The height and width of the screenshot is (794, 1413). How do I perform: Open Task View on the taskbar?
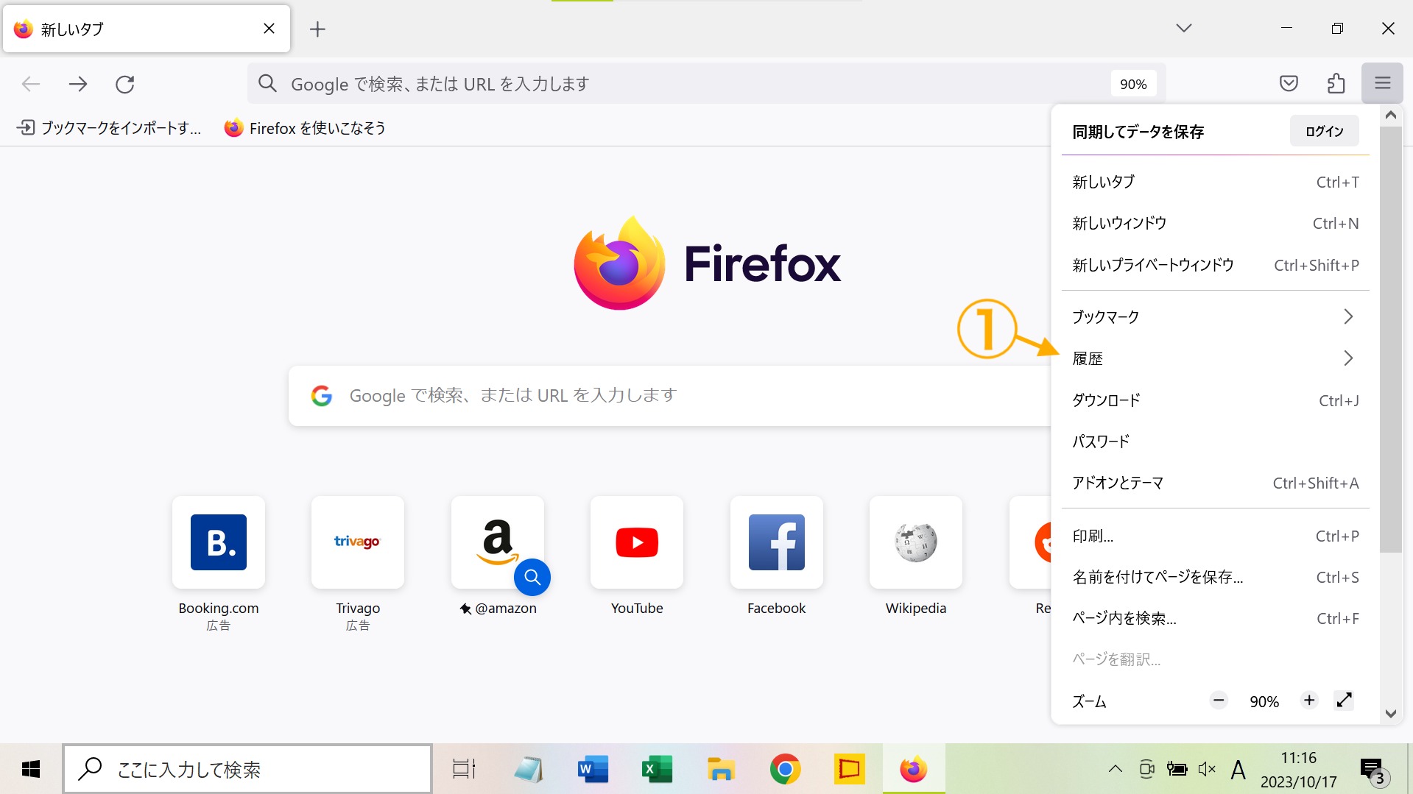point(464,769)
